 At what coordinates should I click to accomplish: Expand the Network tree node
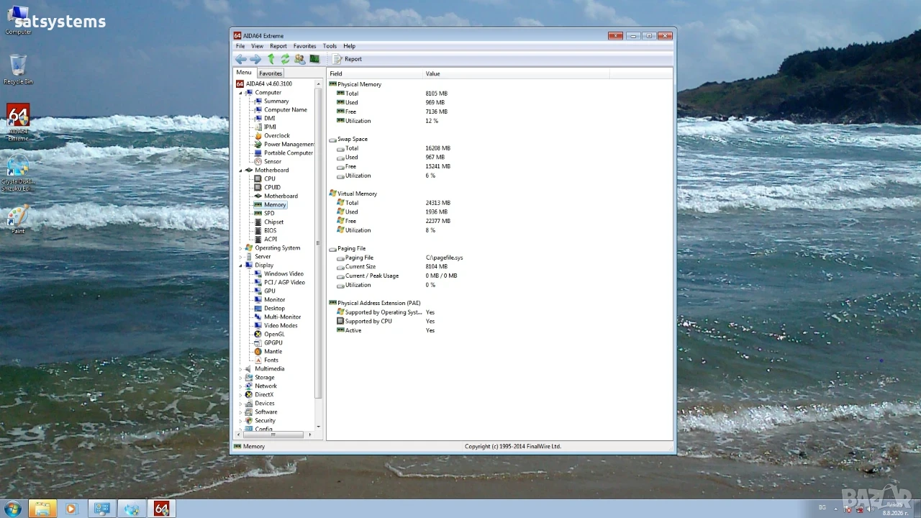pos(241,386)
